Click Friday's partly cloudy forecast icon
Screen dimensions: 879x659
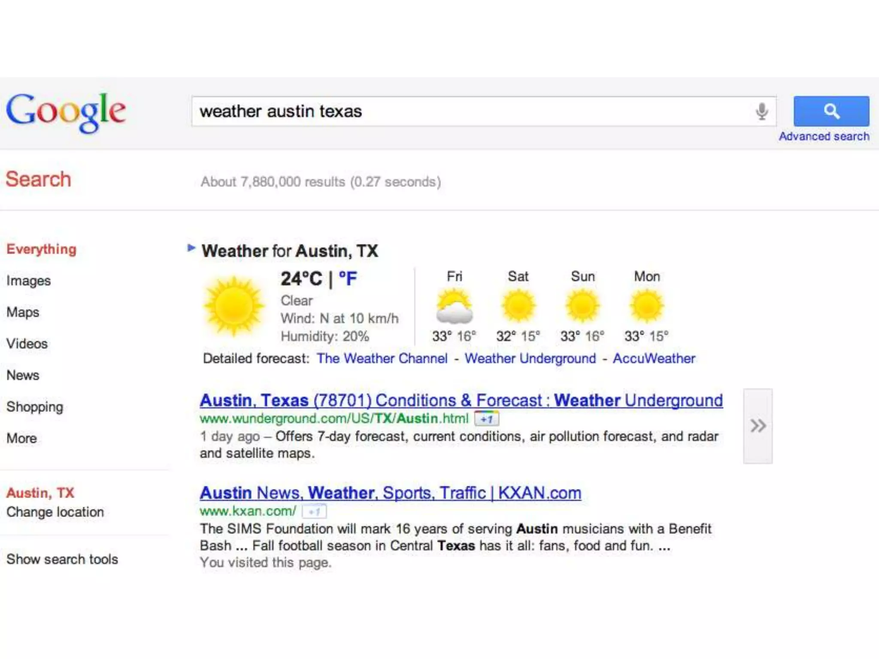pyautogui.click(x=454, y=306)
